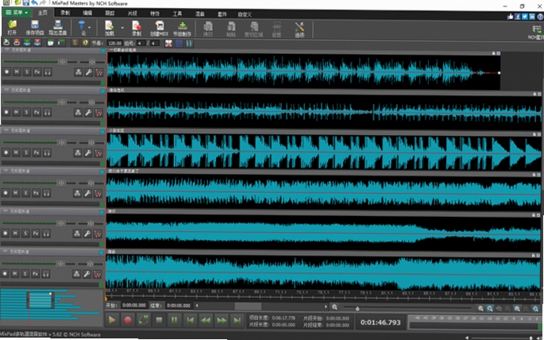Click the 加载 load audio file icon
The width and height of the screenshot is (544, 340).
coord(110,28)
